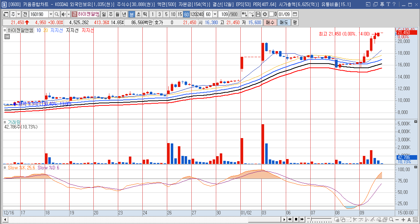
Task: Click the minus zoom-out icon at bottom
Action: coord(398,220)
